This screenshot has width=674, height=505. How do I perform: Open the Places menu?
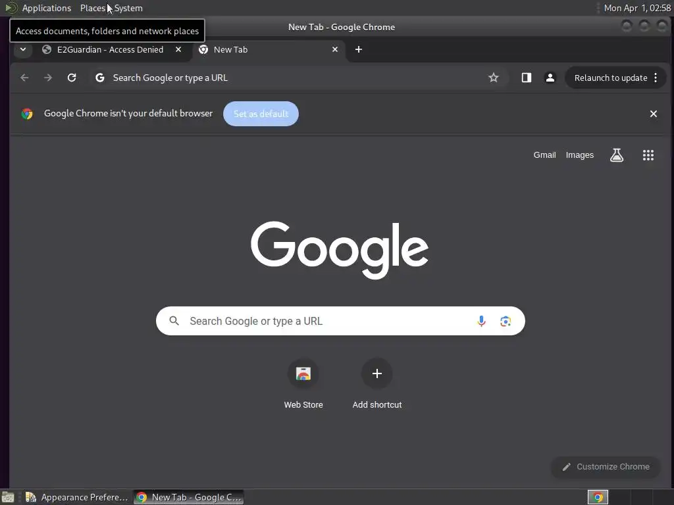[92, 8]
